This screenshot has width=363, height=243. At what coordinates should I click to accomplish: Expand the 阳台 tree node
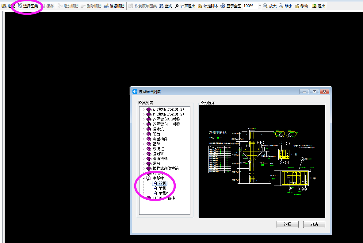tap(143, 134)
